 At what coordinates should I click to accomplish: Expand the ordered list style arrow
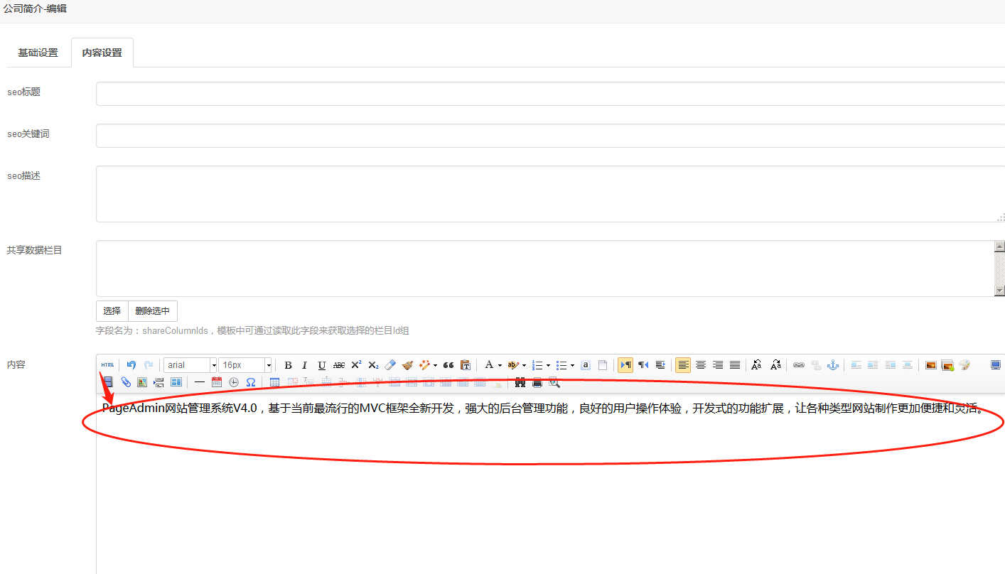click(x=548, y=365)
